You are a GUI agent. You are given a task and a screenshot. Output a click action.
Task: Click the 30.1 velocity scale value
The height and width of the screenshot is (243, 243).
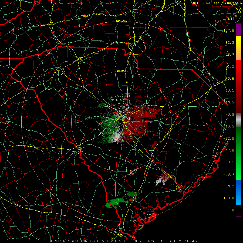pos(230,90)
